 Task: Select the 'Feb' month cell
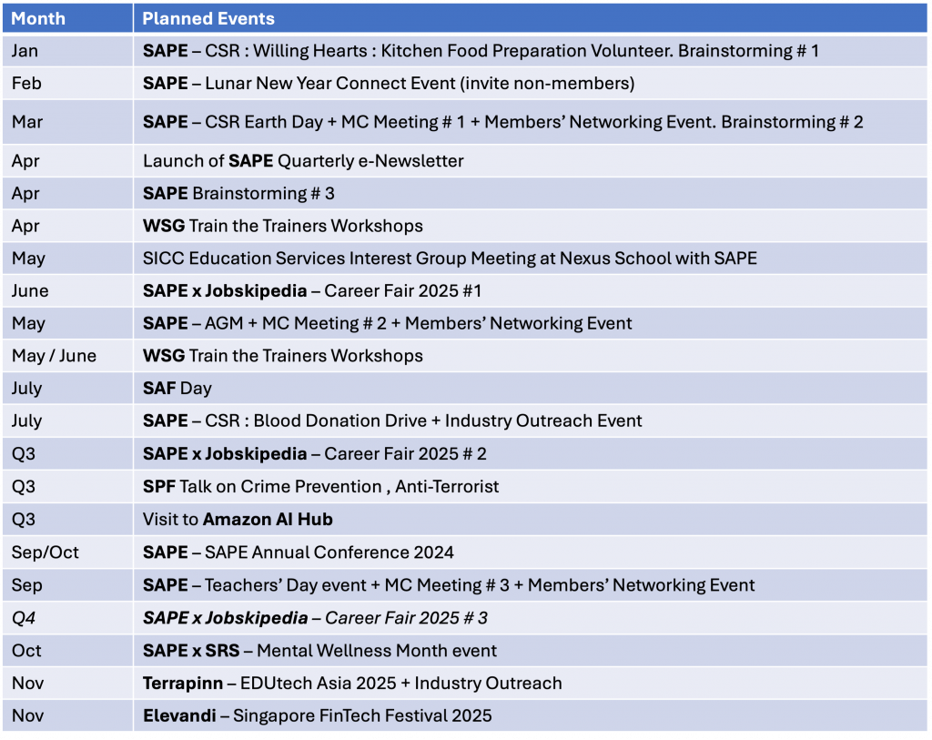67,83
